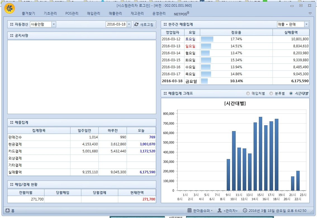The image size is (317, 218).
Task: Expand the 2016-03-18 date picker dropdown
Action: (x=129, y=24)
